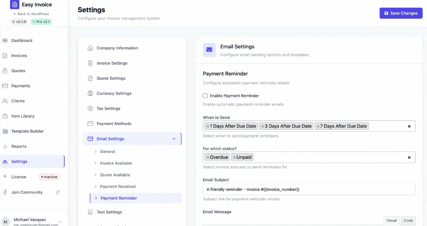Screen dimensions: 427x226
Task: Click the Template Builder icon
Action: (x=5, y=131)
